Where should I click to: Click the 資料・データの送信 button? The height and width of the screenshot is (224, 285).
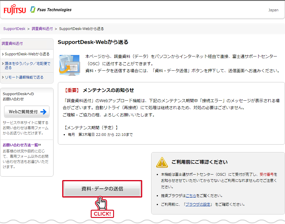coord(102,189)
